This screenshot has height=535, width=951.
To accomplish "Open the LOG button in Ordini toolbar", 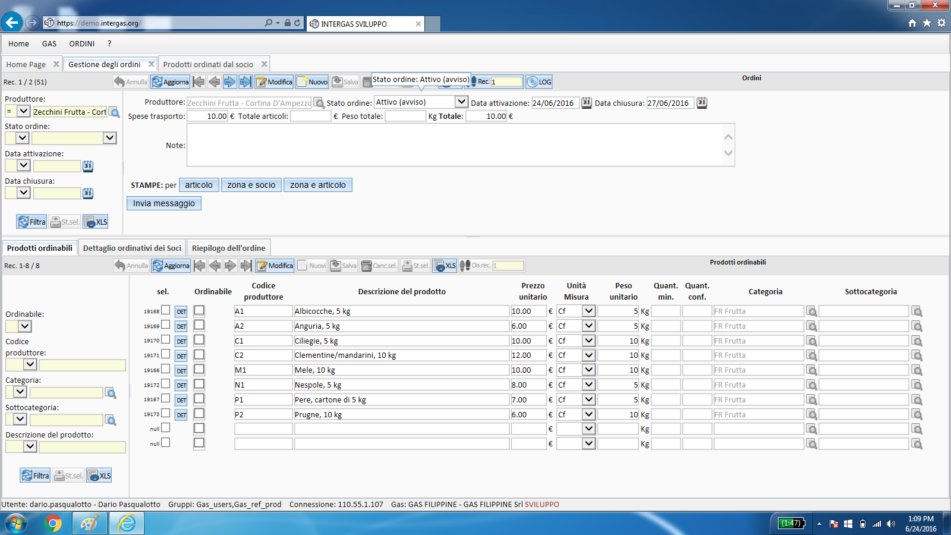I will pos(540,82).
